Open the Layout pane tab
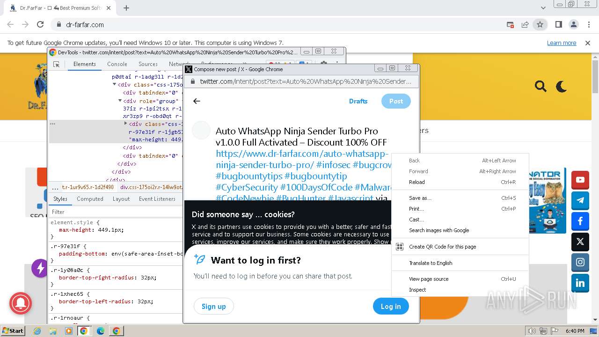599x337 pixels. click(121, 199)
